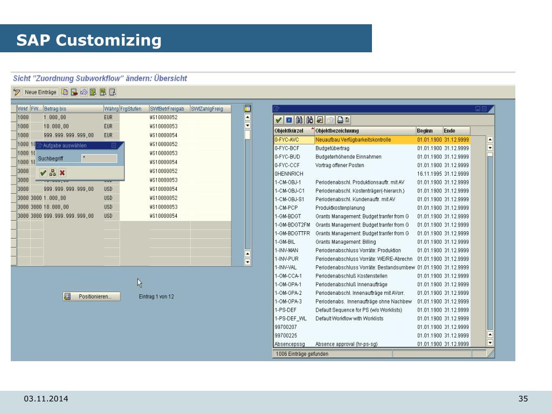
Task: Click the Print icon in hit list toolbar
Action: click(x=340, y=120)
